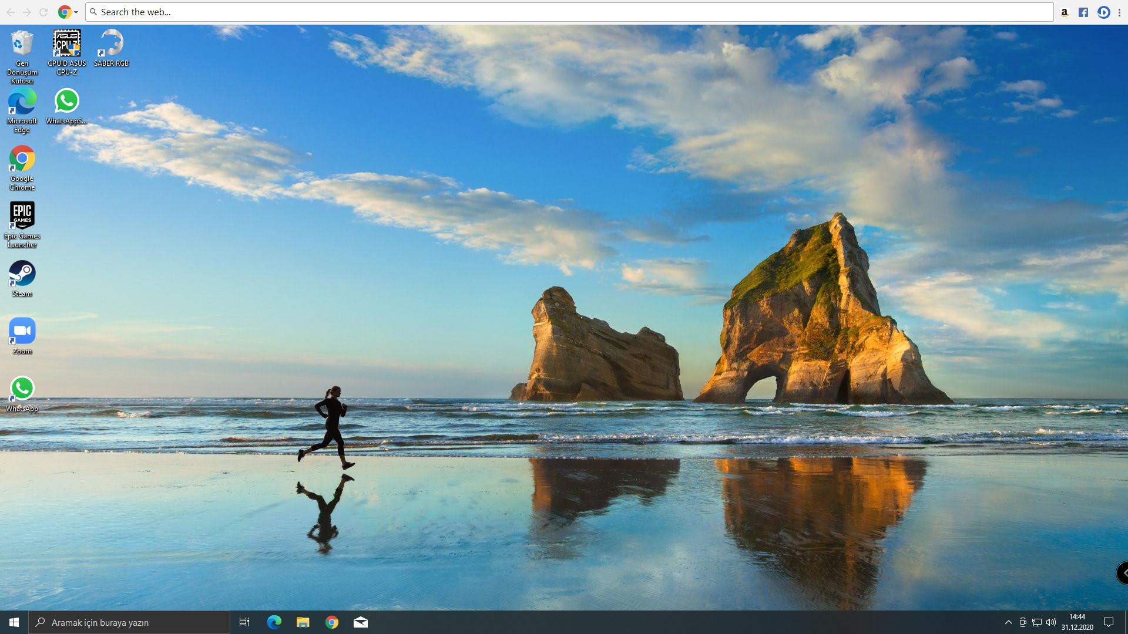Open CPUID ASUS CPU-Z shortcut
Screen dimensions: 1128x634
pyautogui.click(x=66, y=44)
